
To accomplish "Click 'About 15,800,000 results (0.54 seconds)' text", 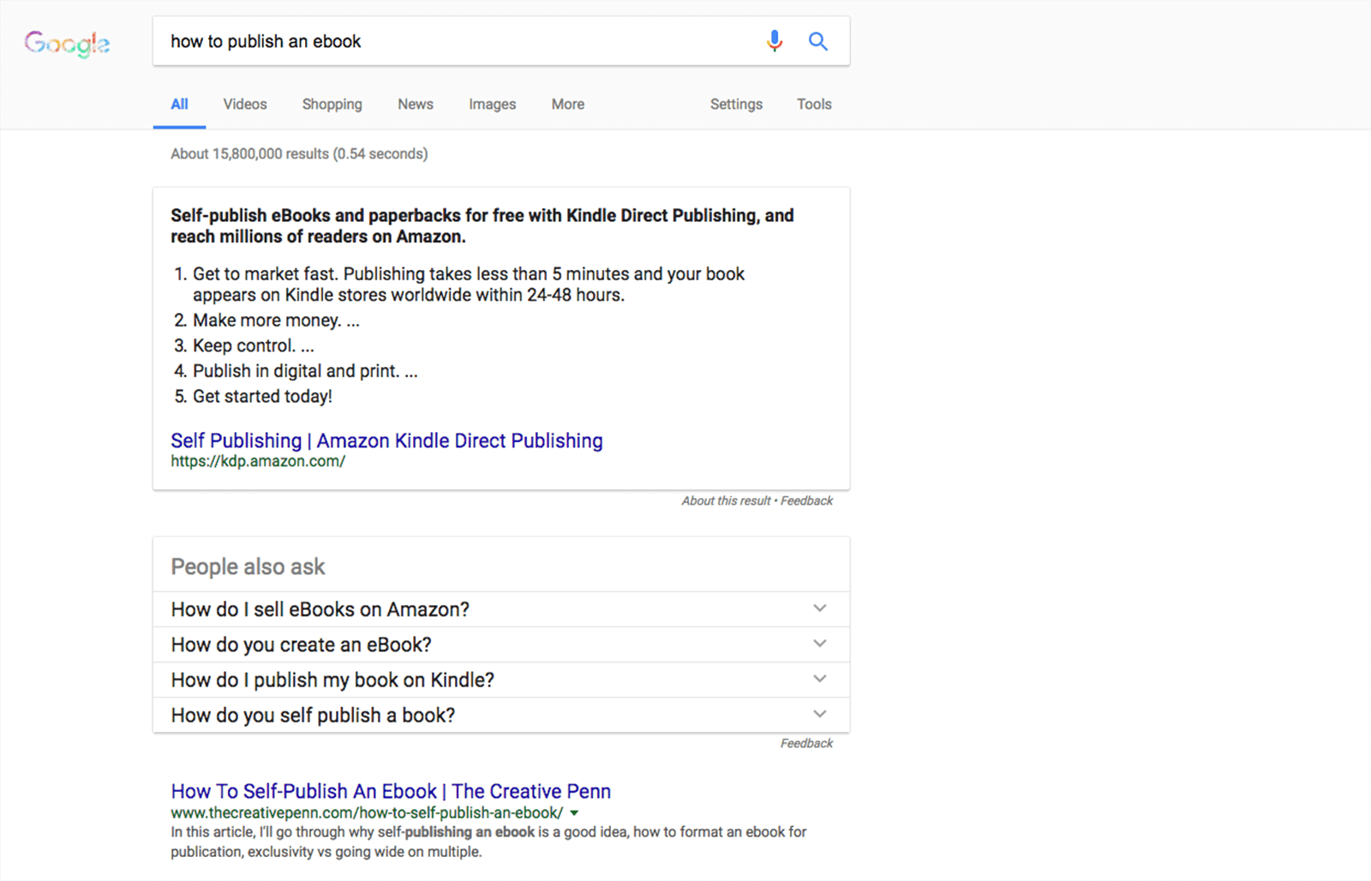I will (x=299, y=153).
